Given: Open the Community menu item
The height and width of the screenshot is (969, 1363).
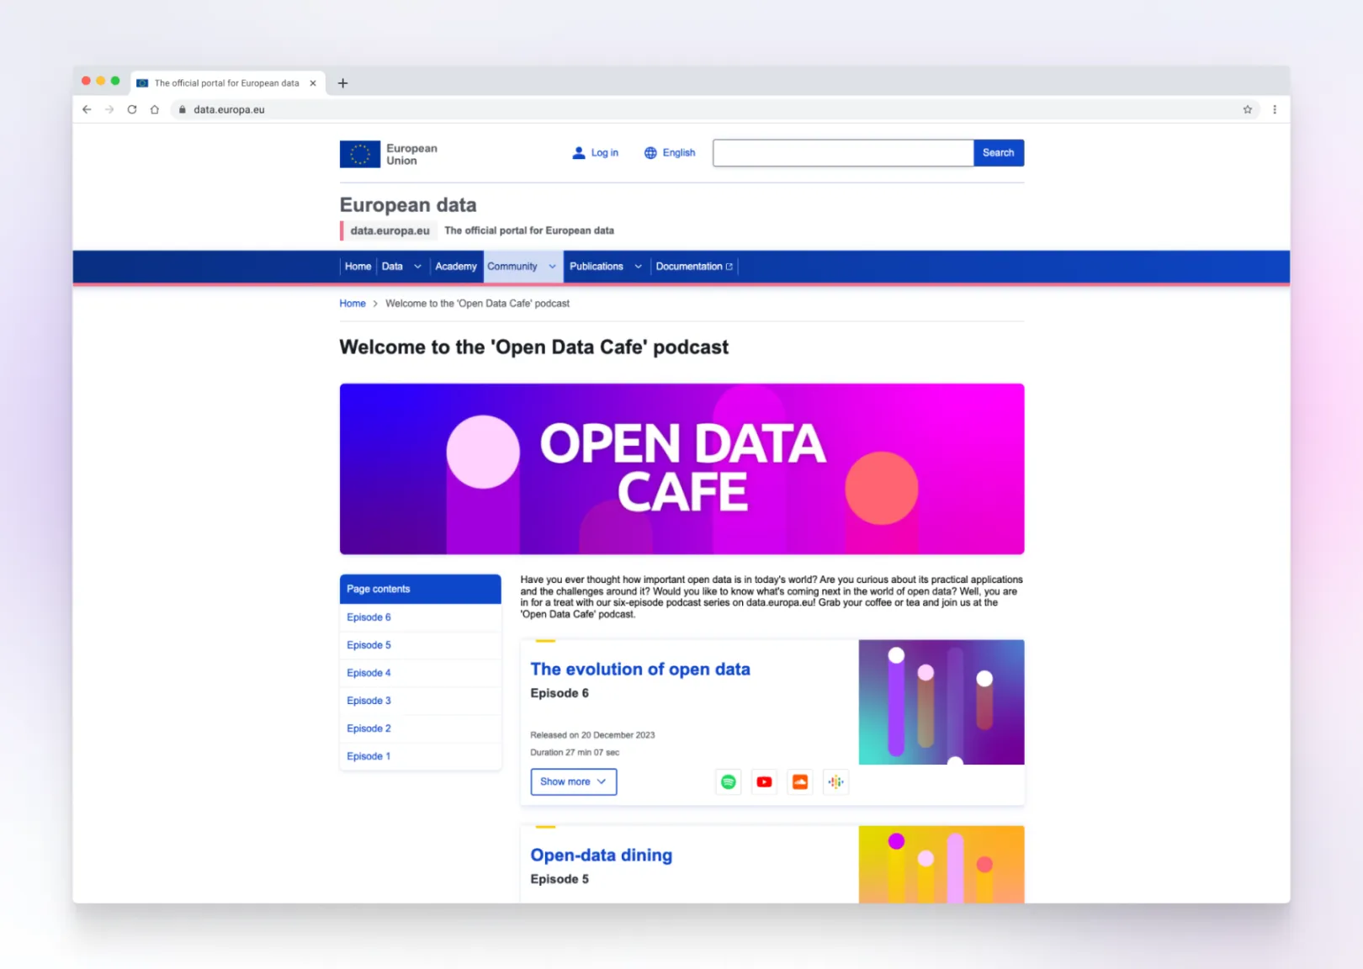Looking at the screenshot, I should pyautogui.click(x=512, y=267).
